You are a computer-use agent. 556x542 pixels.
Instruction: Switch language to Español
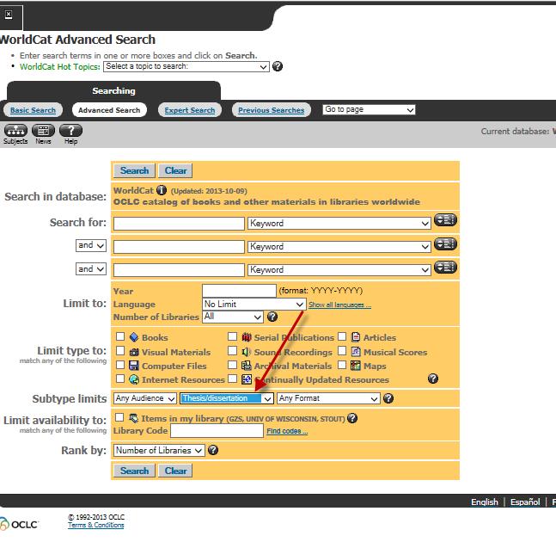point(525,502)
